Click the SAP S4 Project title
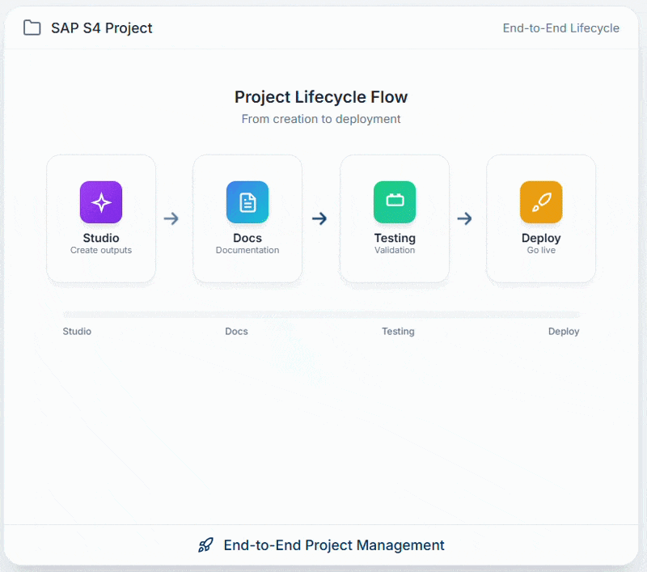Screen dimensions: 647x572 pos(102,28)
